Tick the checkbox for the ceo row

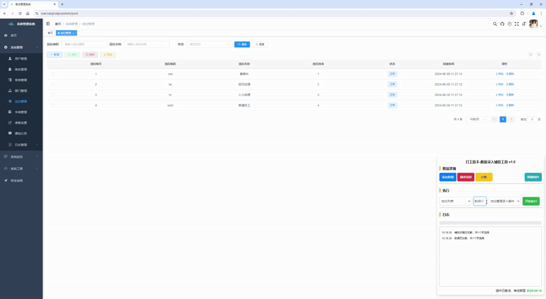click(53, 74)
